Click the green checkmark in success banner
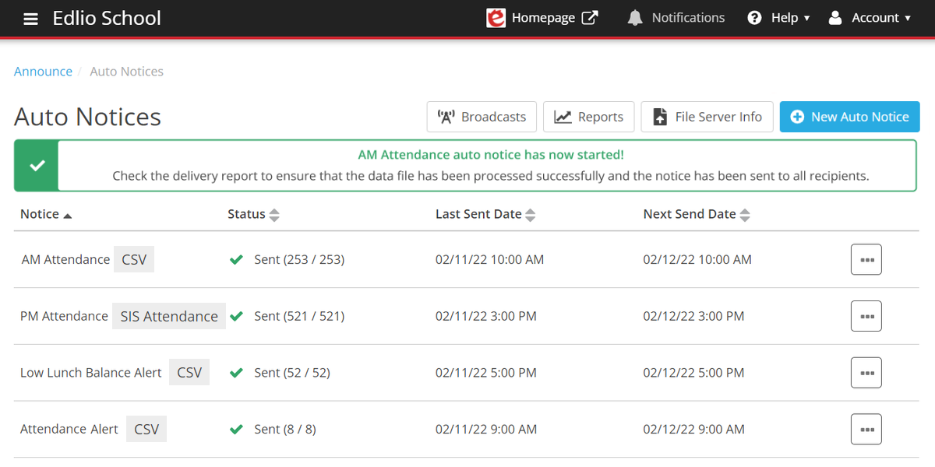The image size is (935, 467). point(37,165)
